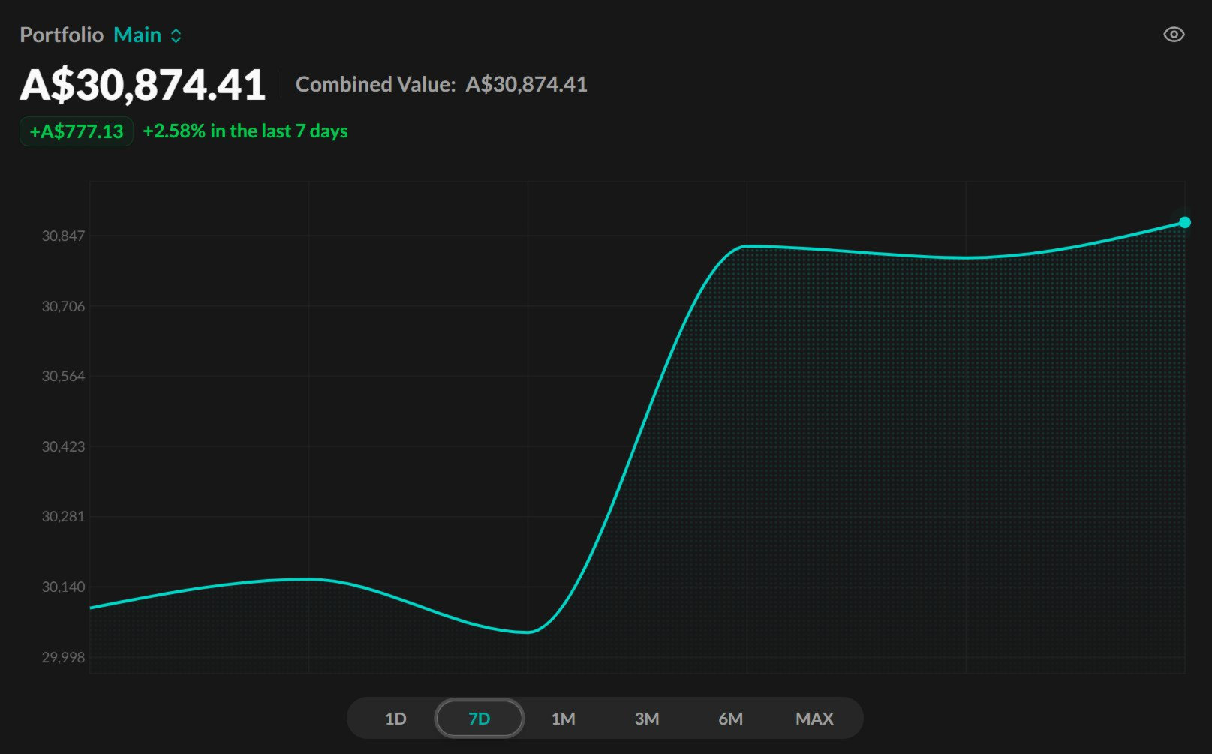The image size is (1212, 754).
Task: Switch chart to 3M range
Action: 646,719
